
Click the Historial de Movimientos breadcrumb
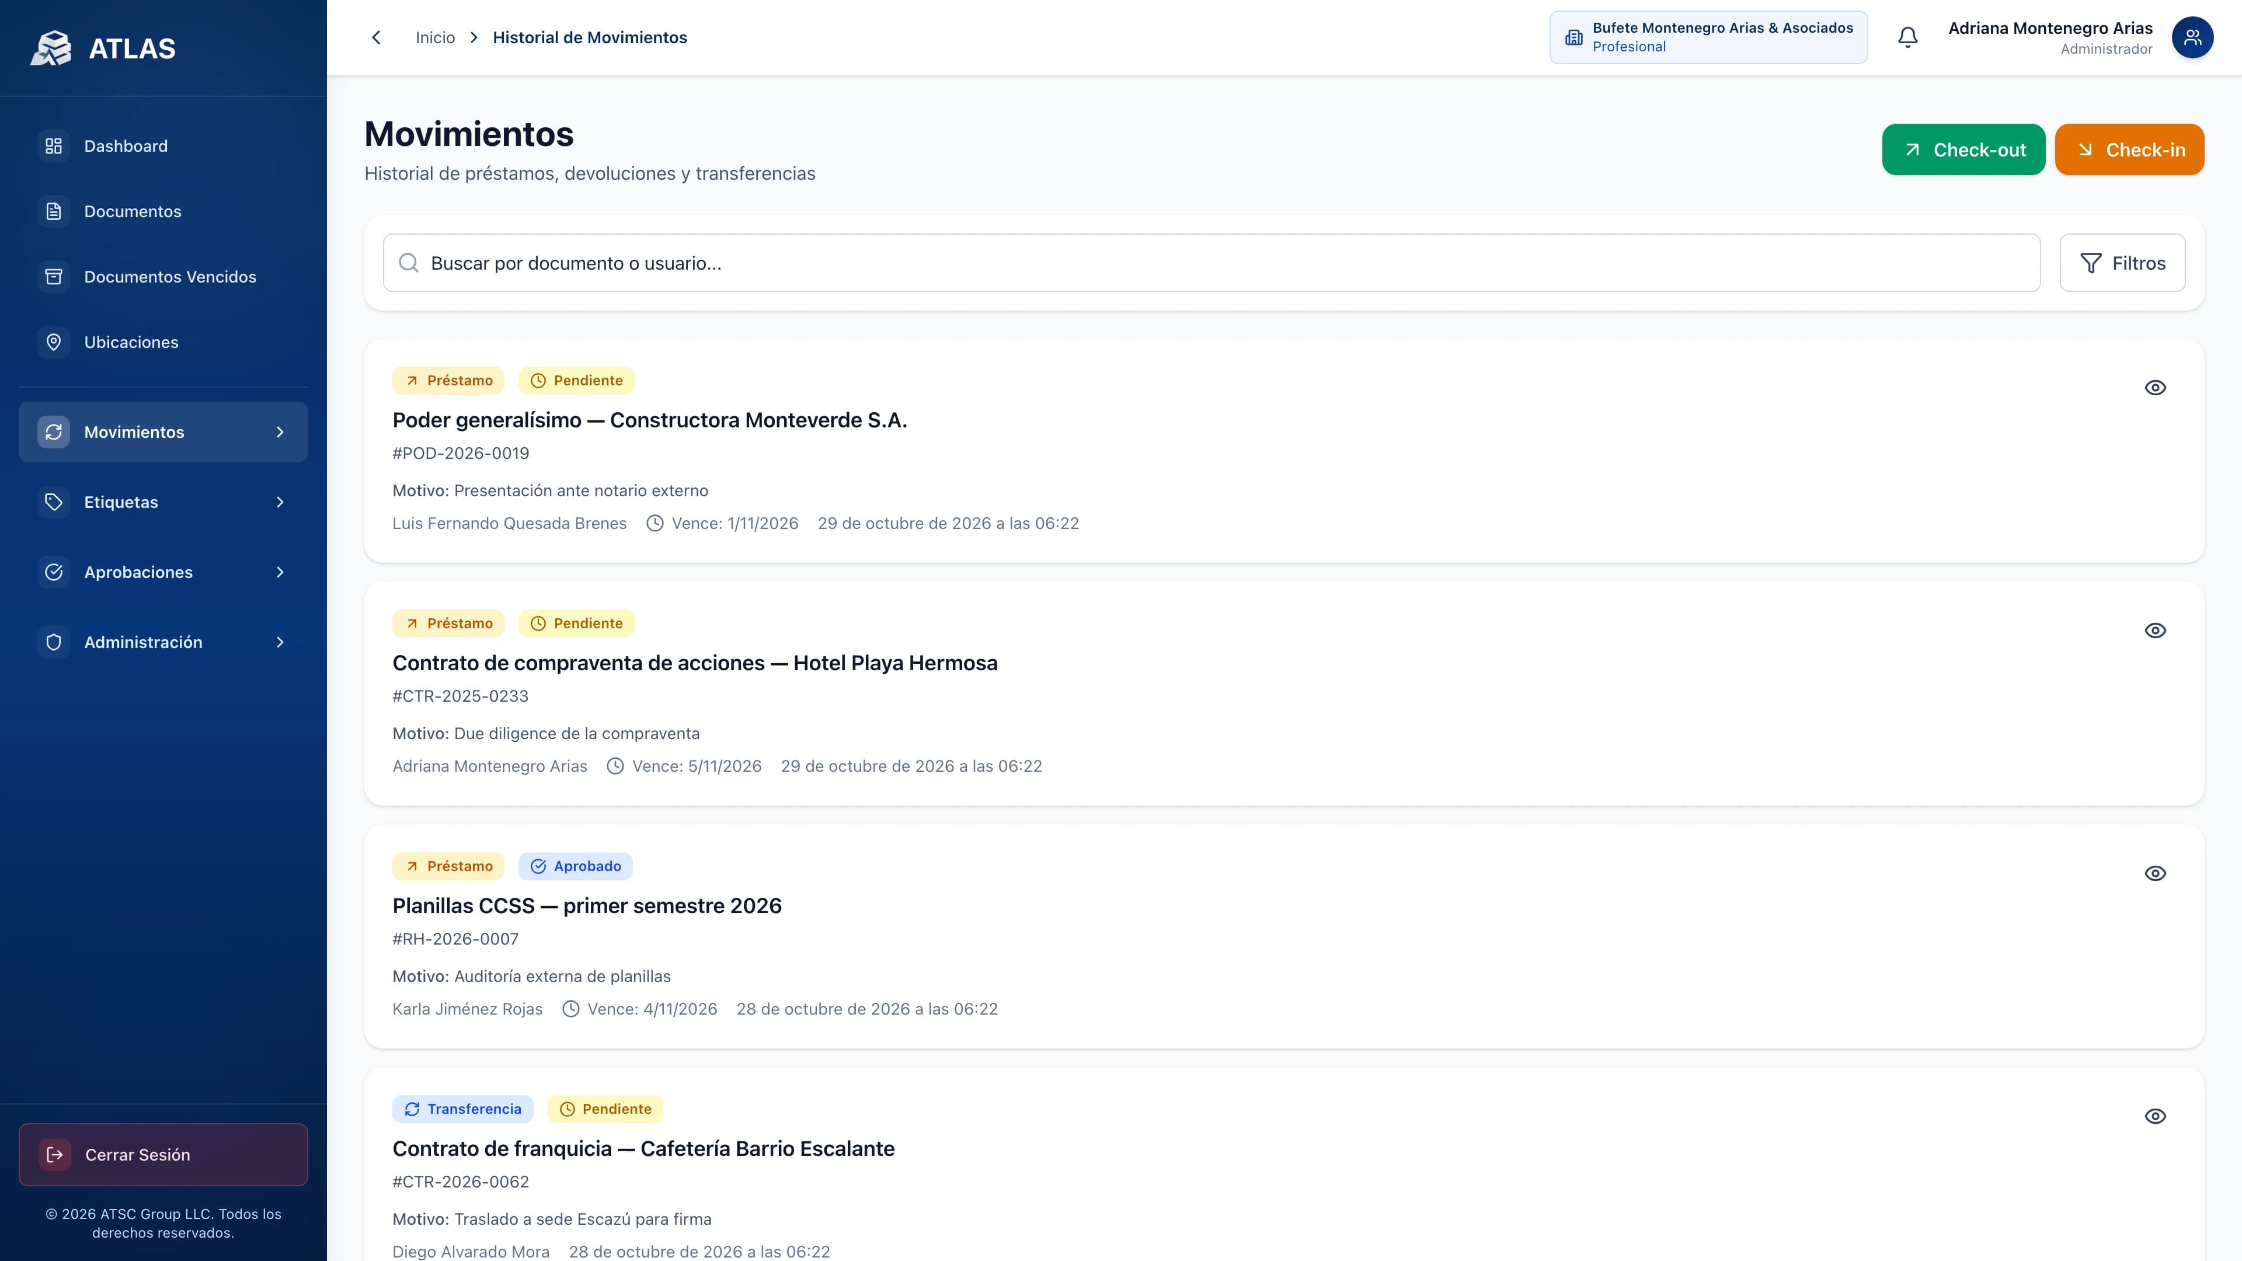pyautogui.click(x=590, y=37)
